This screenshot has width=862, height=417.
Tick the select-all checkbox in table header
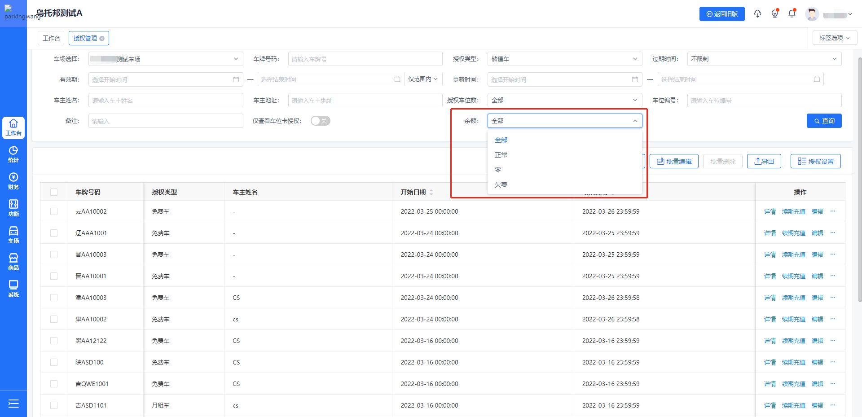[54, 192]
